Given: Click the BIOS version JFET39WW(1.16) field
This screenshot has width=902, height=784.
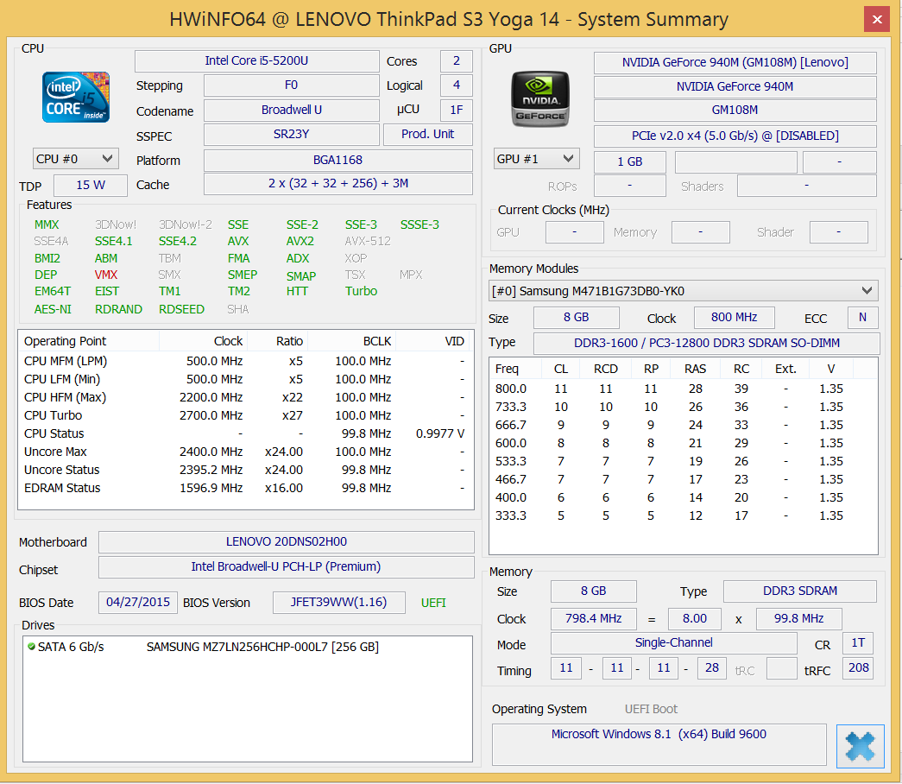Looking at the screenshot, I should coord(338,603).
